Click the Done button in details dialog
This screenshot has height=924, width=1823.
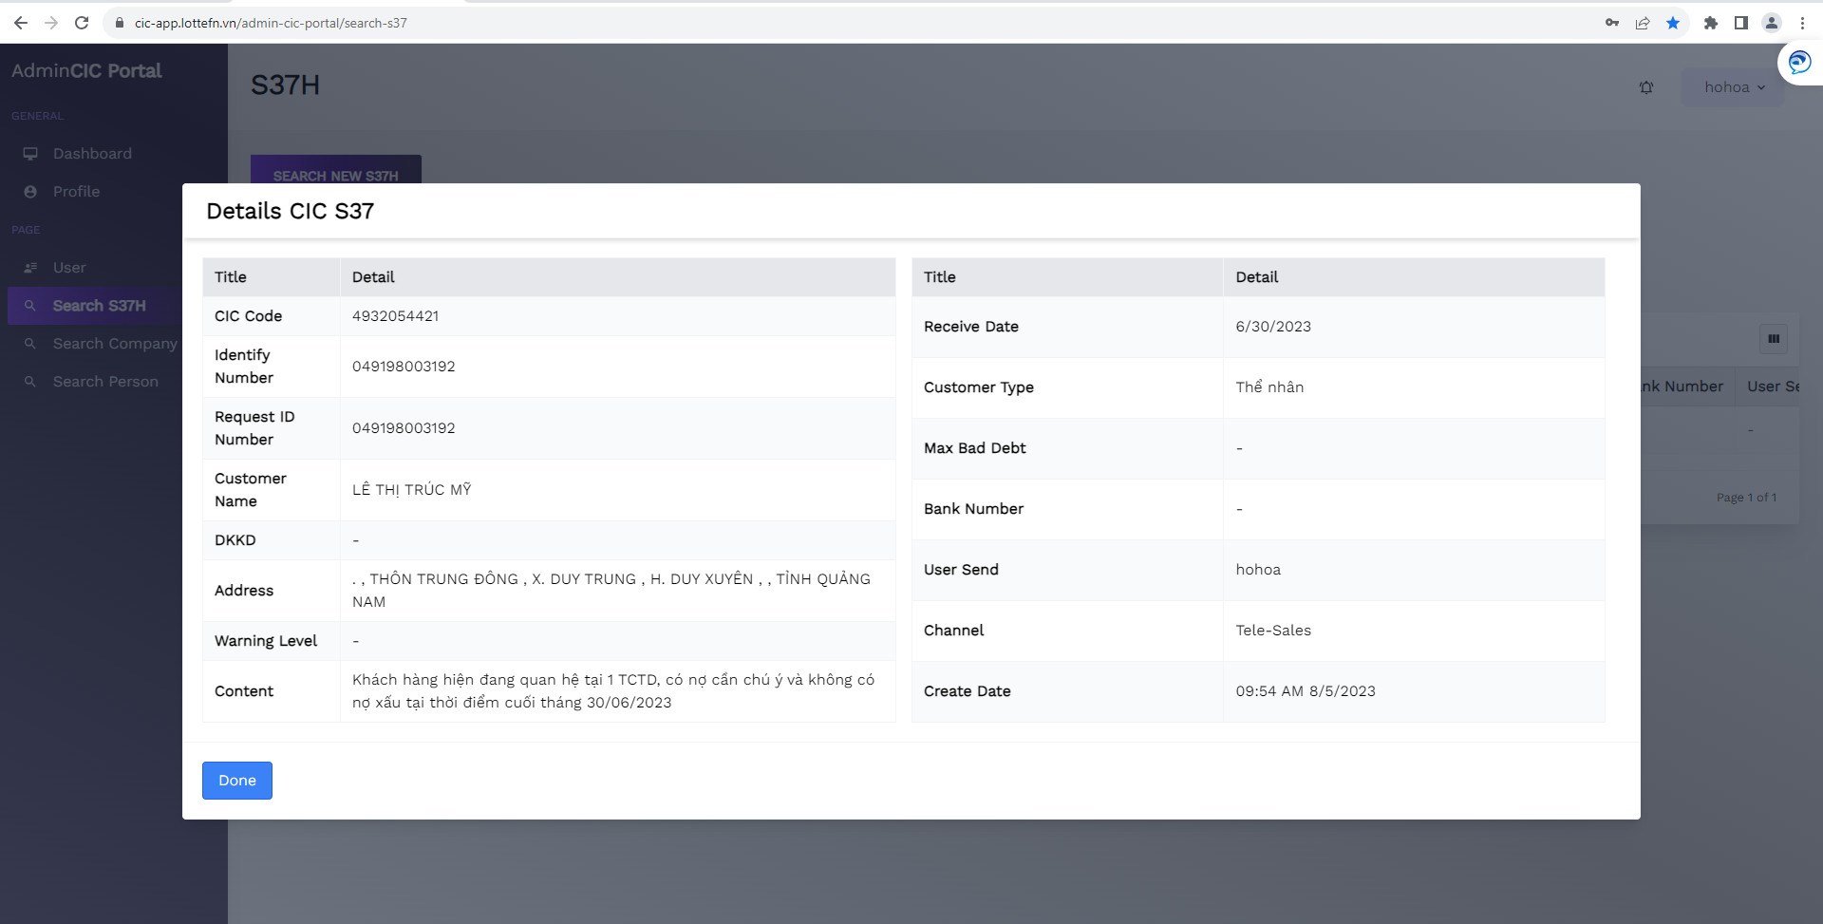pyautogui.click(x=236, y=781)
